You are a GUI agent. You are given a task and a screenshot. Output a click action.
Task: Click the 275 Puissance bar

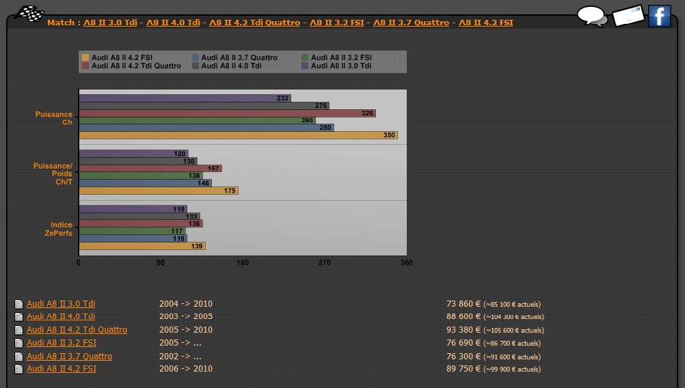tap(204, 106)
